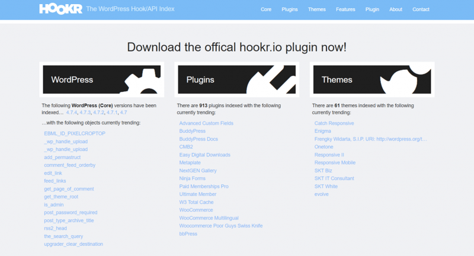Open the bbPress plugin link
Image resolution: width=474 pixels, height=256 pixels.
point(188,233)
